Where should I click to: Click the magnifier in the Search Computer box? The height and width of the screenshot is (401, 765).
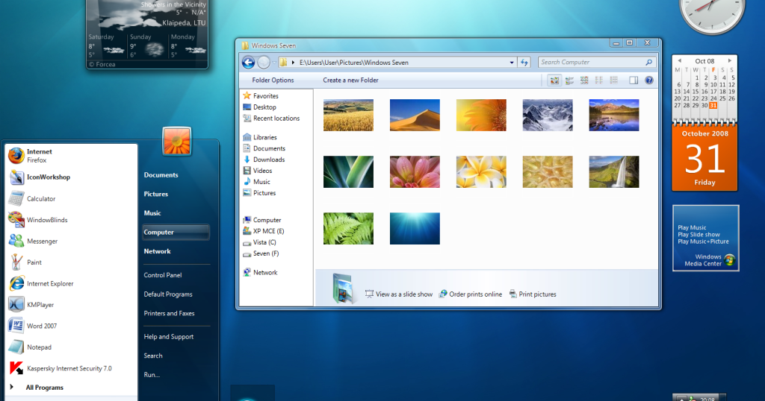[x=648, y=63]
